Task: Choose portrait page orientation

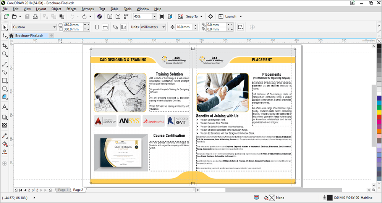Action: click(97, 27)
